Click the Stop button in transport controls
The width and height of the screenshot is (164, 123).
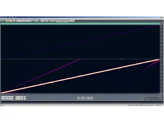pos(2,97)
